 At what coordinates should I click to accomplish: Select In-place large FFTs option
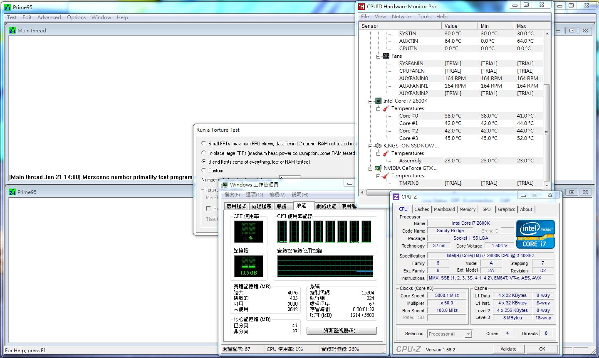204,153
